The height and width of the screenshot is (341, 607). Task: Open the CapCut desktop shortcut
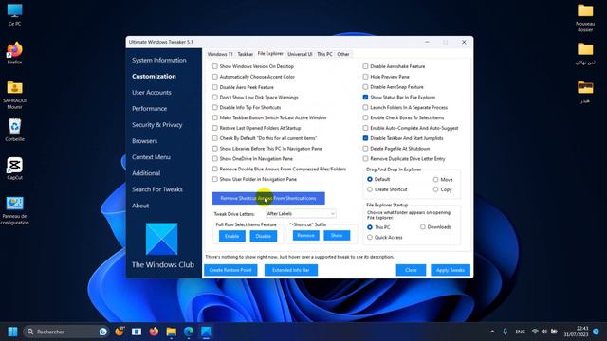[x=14, y=169]
